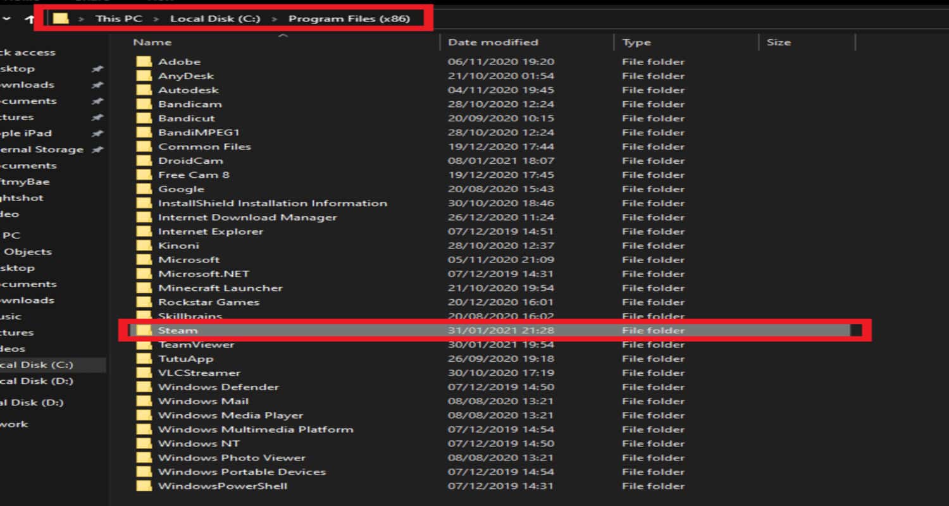949x506 pixels.
Task: Click the Up arrow navigation button
Action: 29,19
